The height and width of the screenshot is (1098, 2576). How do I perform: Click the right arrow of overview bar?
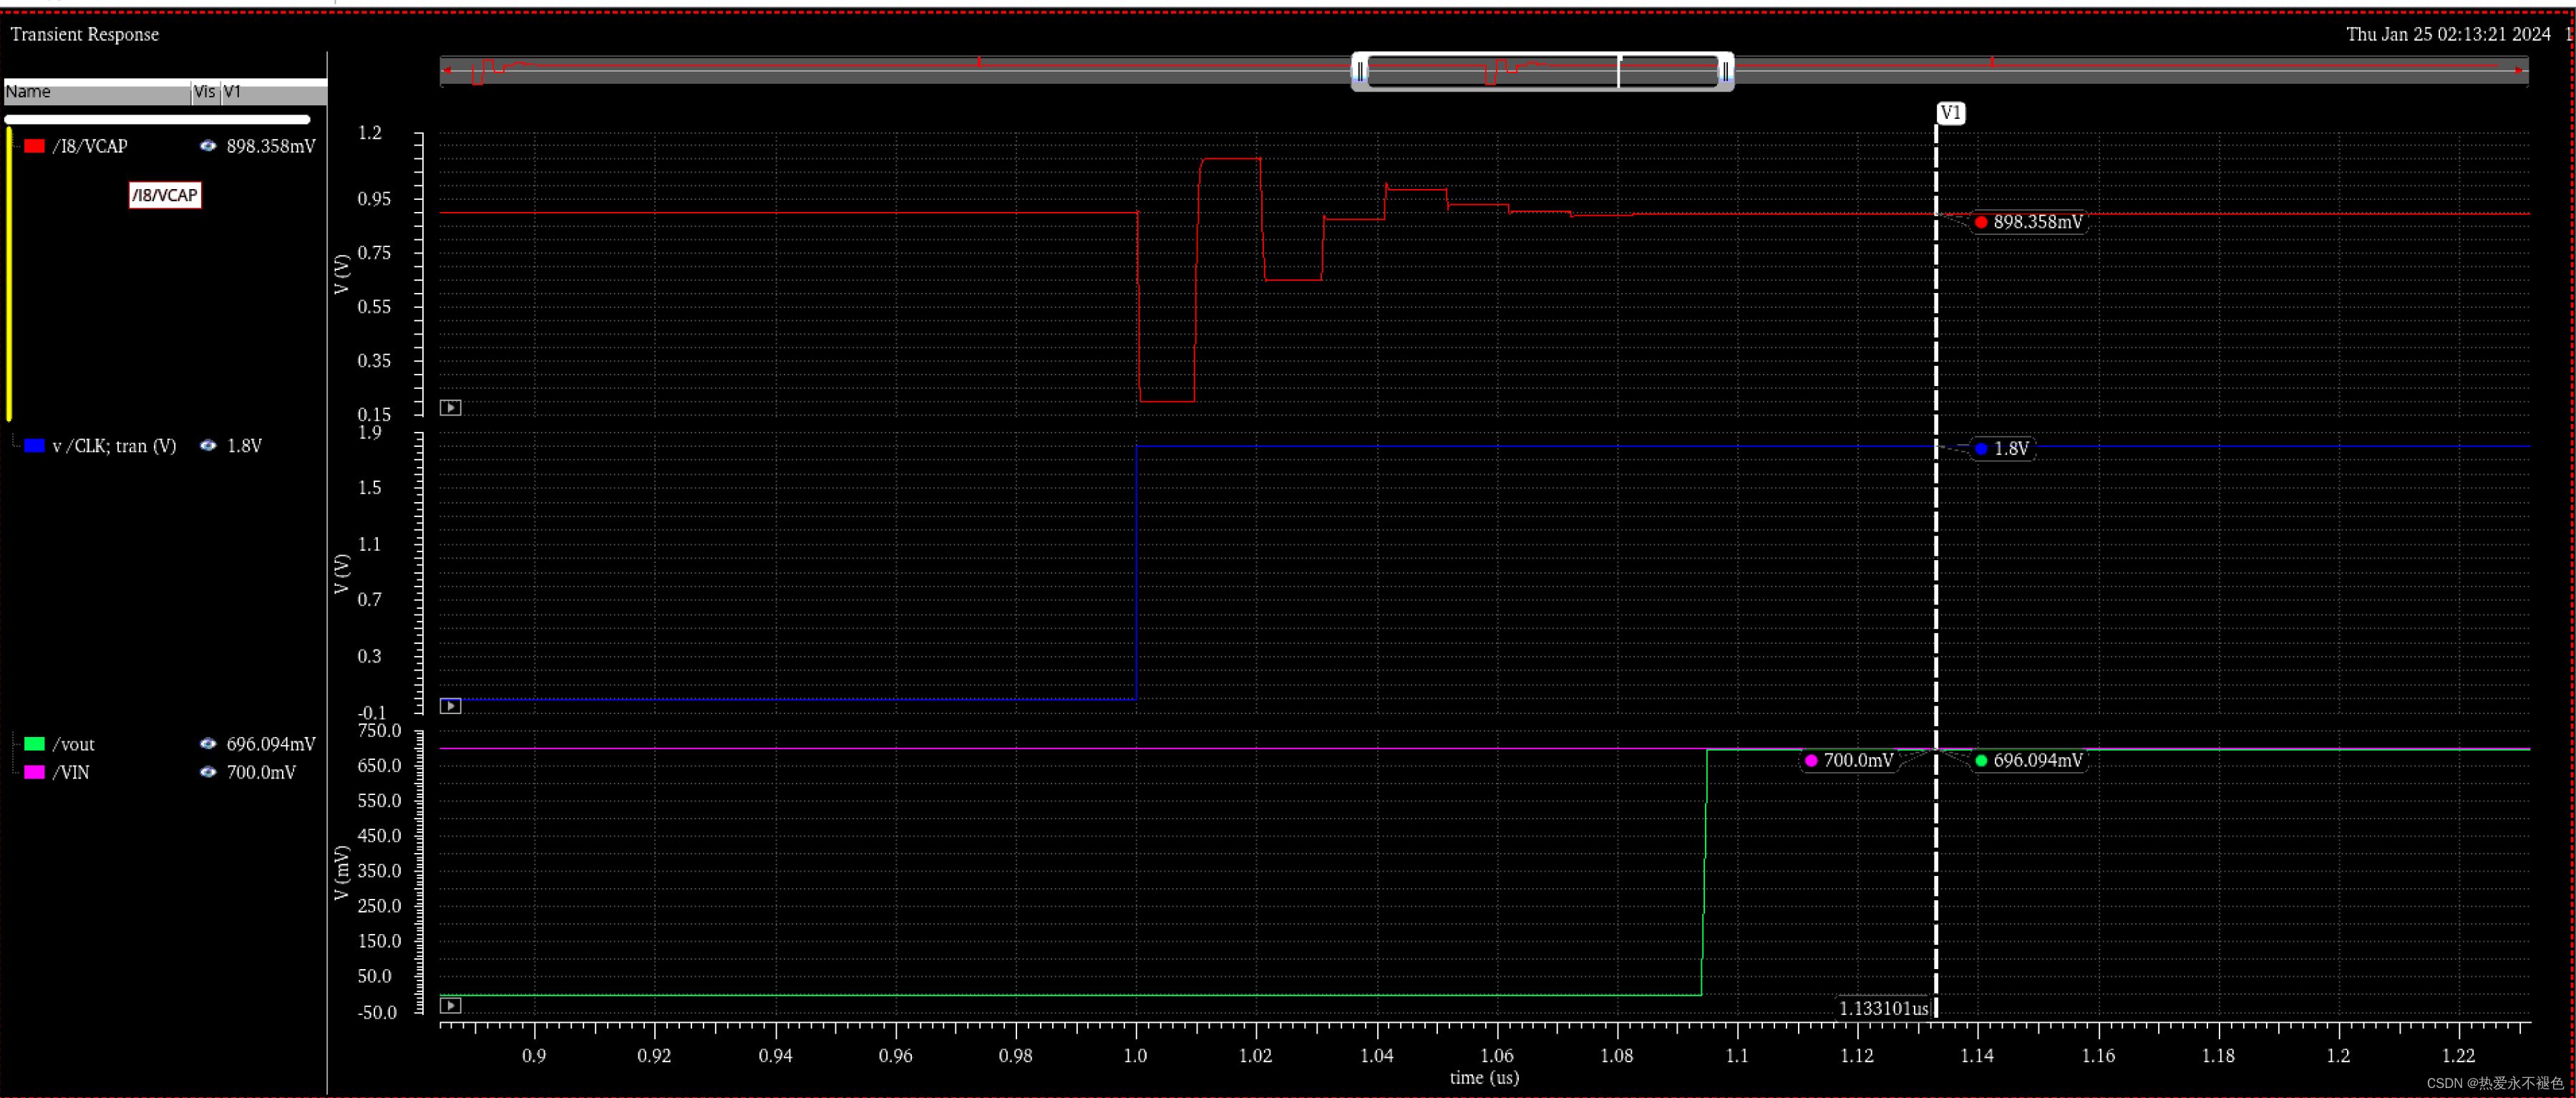coord(2518,71)
